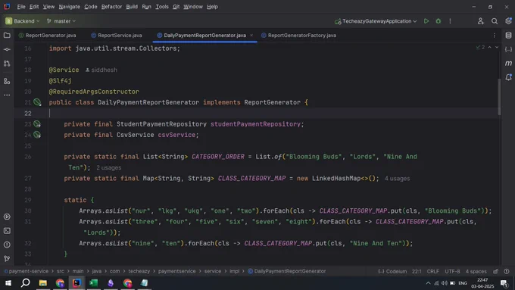Click the gutter icon on line 23
This screenshot has width=515, height=290.
37,124
